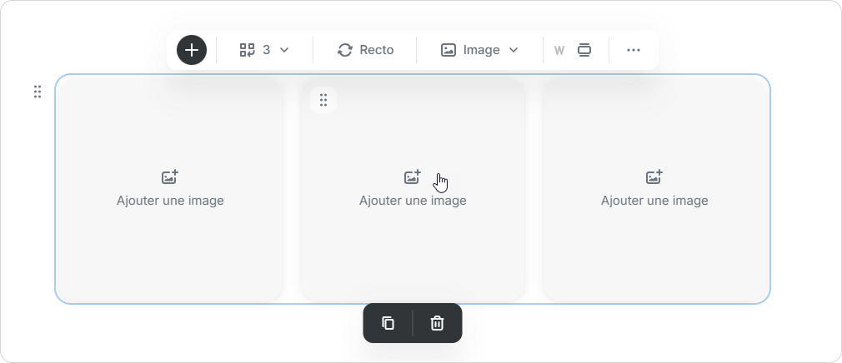Click the Recto flip arrows icon
Image resolution: width=842 pixels, height=363 pixels.
[345, 50]
